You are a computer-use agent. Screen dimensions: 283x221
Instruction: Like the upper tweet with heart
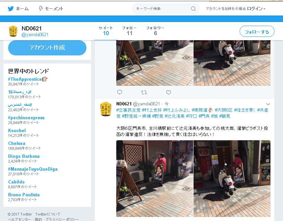pos(168,92)
